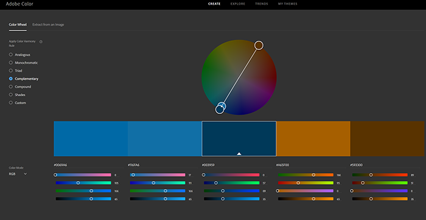Click the #A65F00 slider showing 95
426x220 pixels.
pos(306,183)
